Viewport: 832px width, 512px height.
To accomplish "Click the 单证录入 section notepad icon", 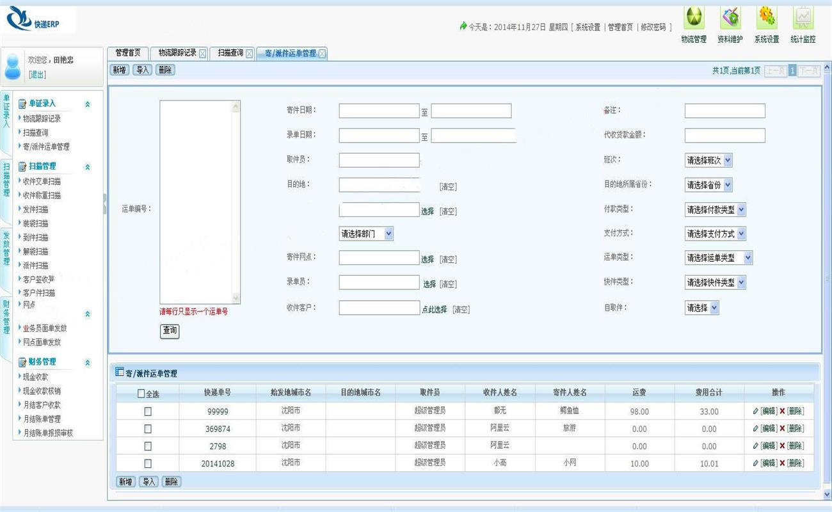I will coord(22,104).
